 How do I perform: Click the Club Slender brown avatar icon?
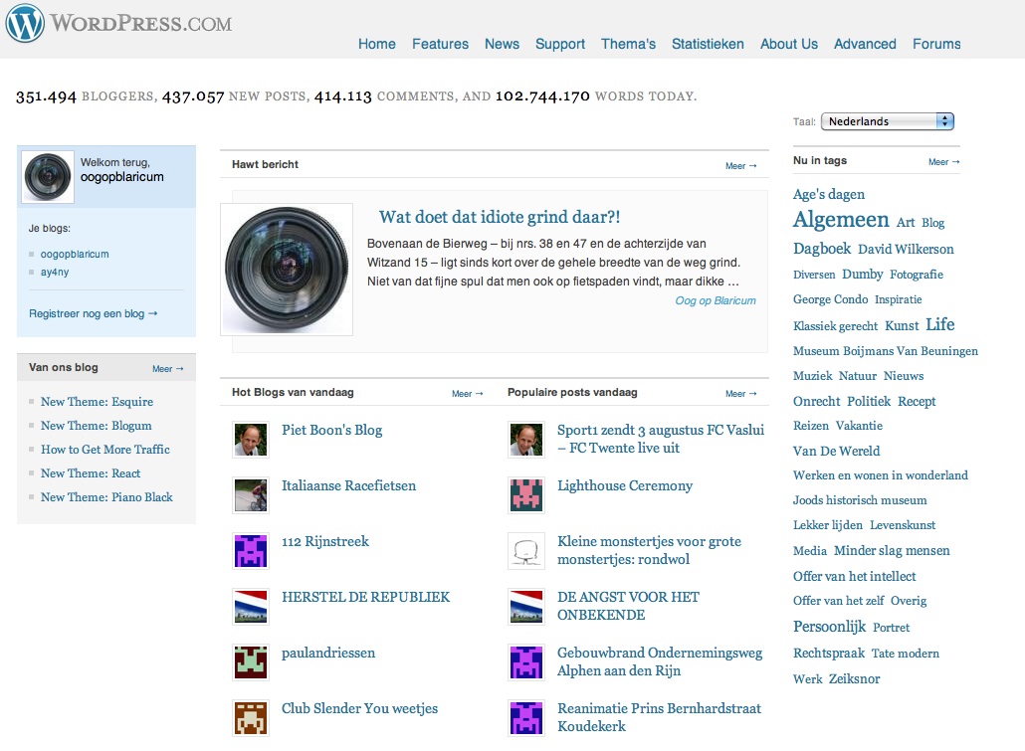coord(251,718)
